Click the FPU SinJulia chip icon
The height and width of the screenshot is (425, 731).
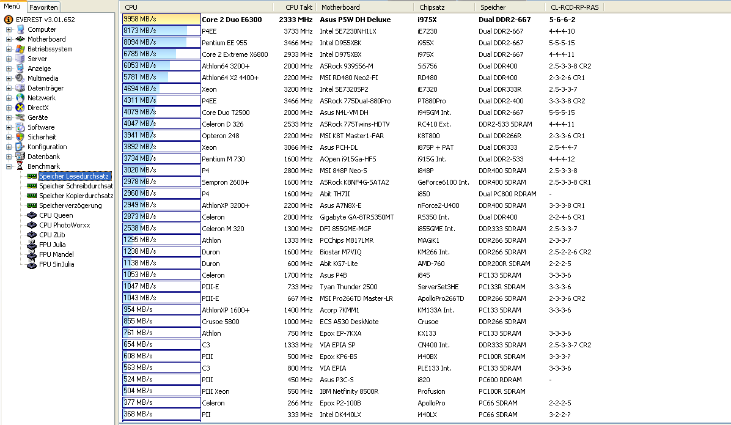click(x=32, y=265)
